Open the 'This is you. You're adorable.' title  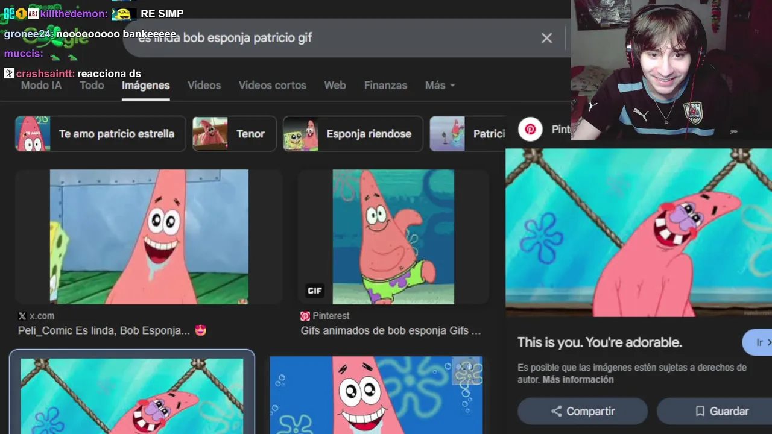click(x=600, y=342)
